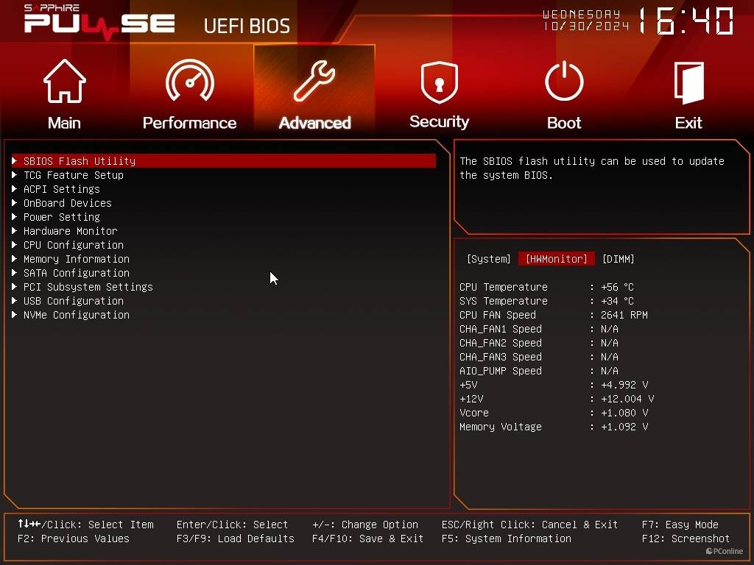Click the 16:40 clock display
The height and width of the screenshot is (565, 754).
[x=686, y=21]
